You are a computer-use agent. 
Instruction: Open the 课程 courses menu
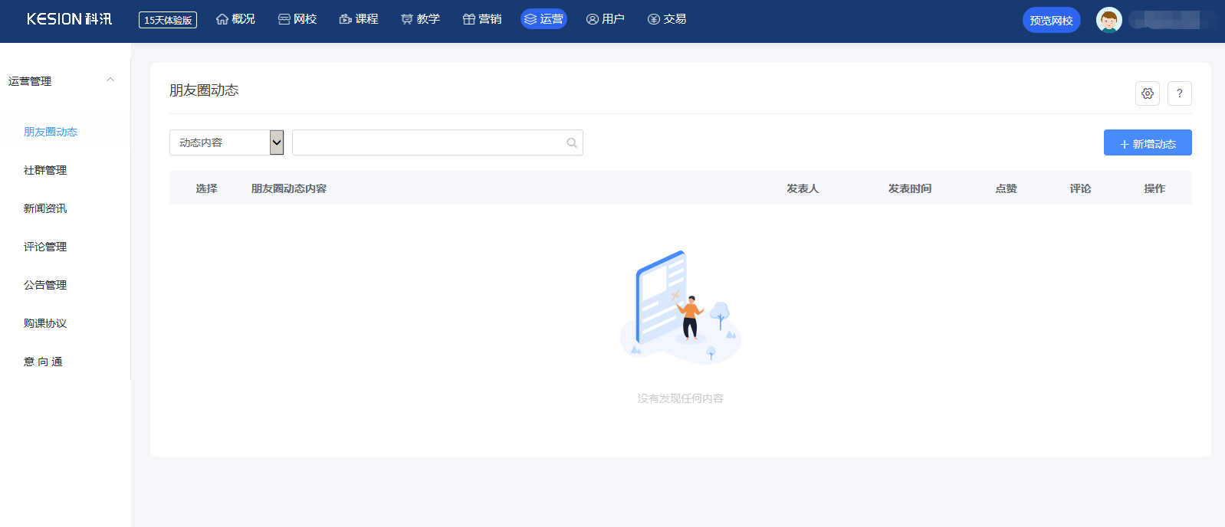pos(359,19)
